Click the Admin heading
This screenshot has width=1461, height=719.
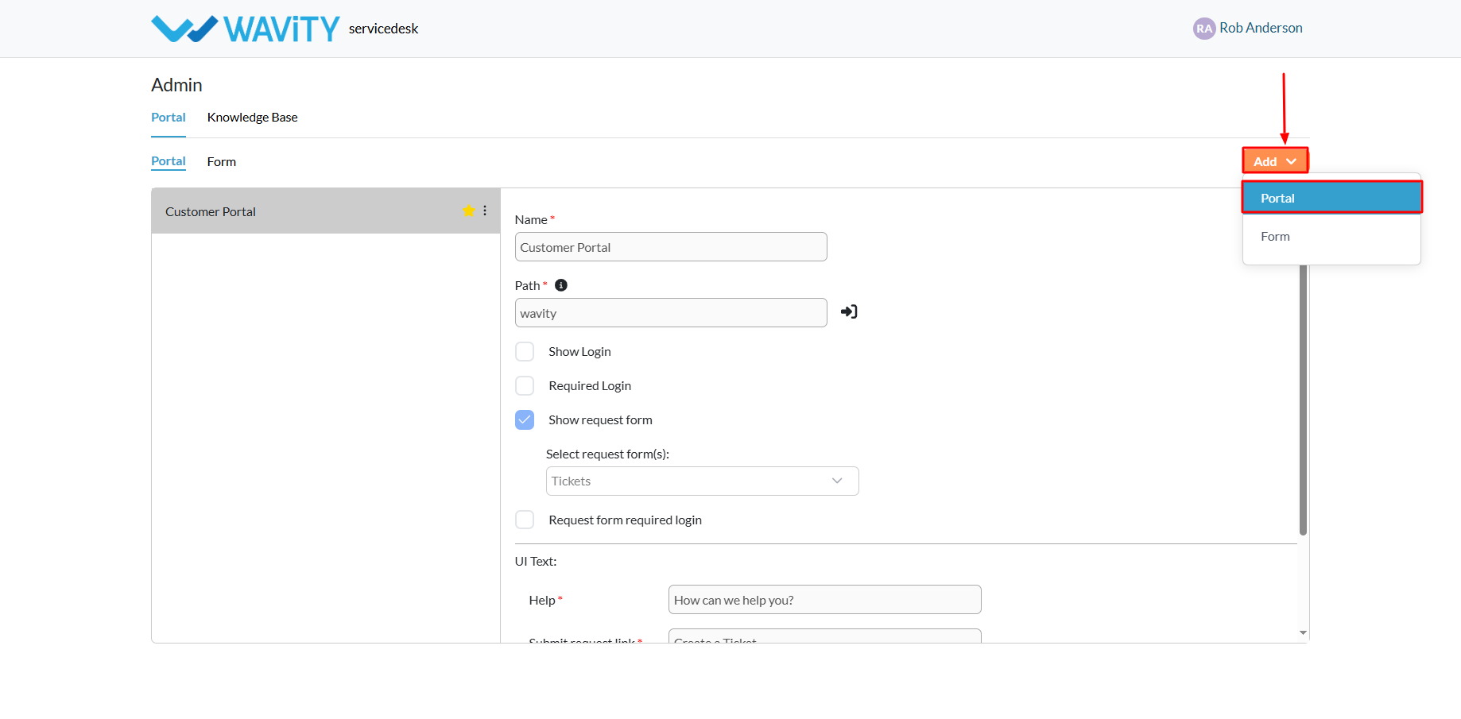[x=176, y=85]
